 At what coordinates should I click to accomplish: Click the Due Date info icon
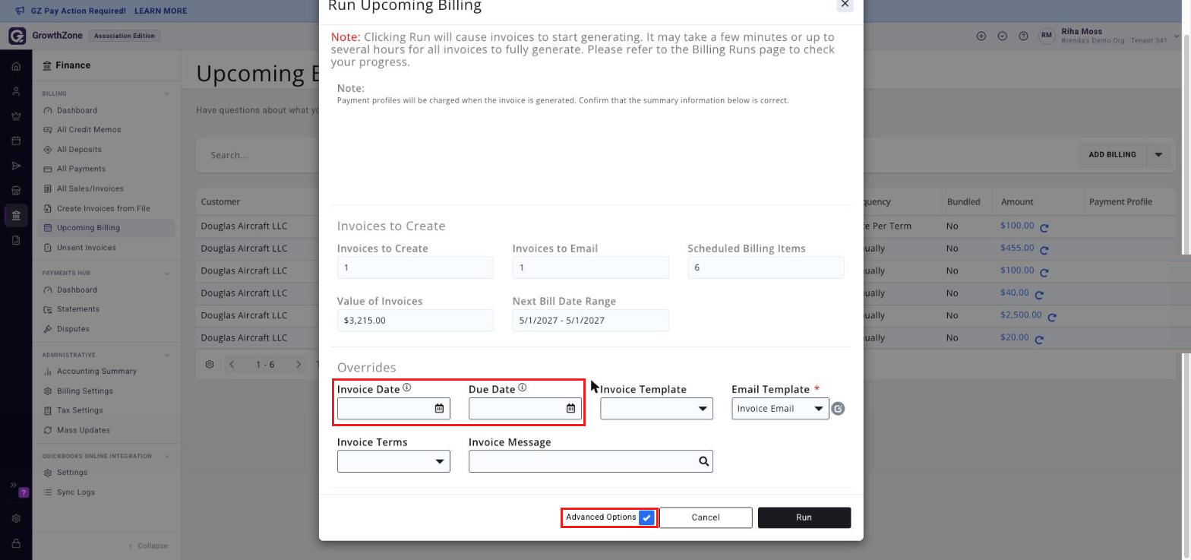pos(523,388)
